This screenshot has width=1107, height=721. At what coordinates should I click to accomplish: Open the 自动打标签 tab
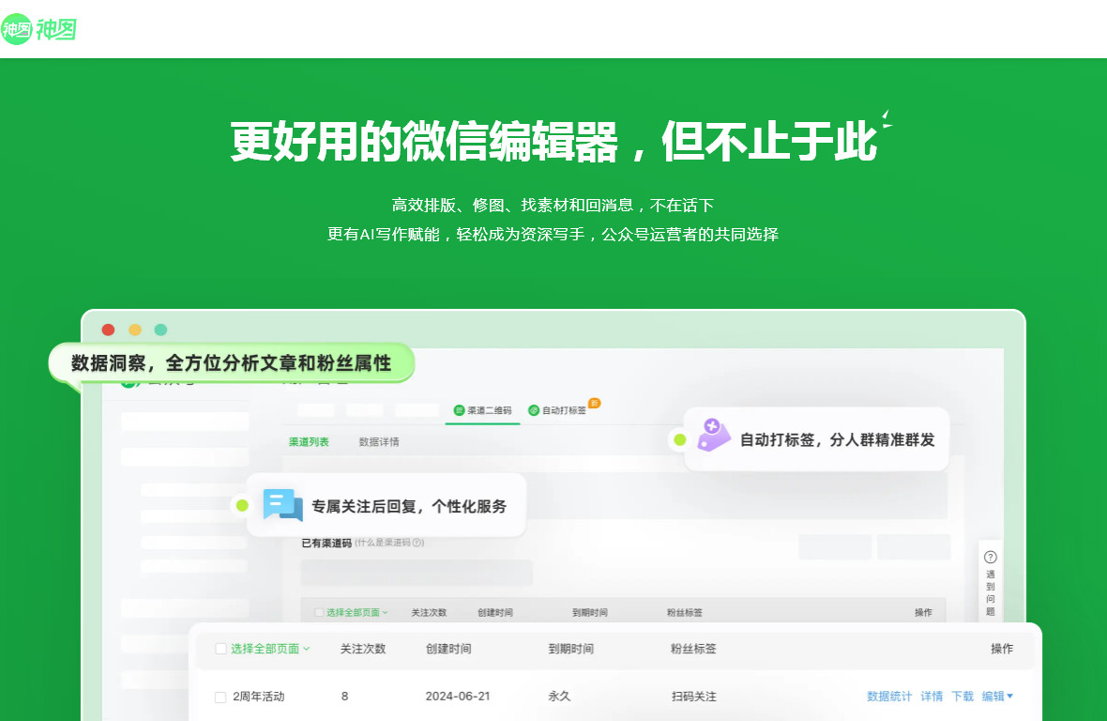click(558, 410)
